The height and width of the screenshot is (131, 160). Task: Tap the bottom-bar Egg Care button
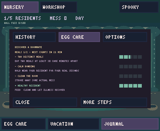click(x=24, y=124)
